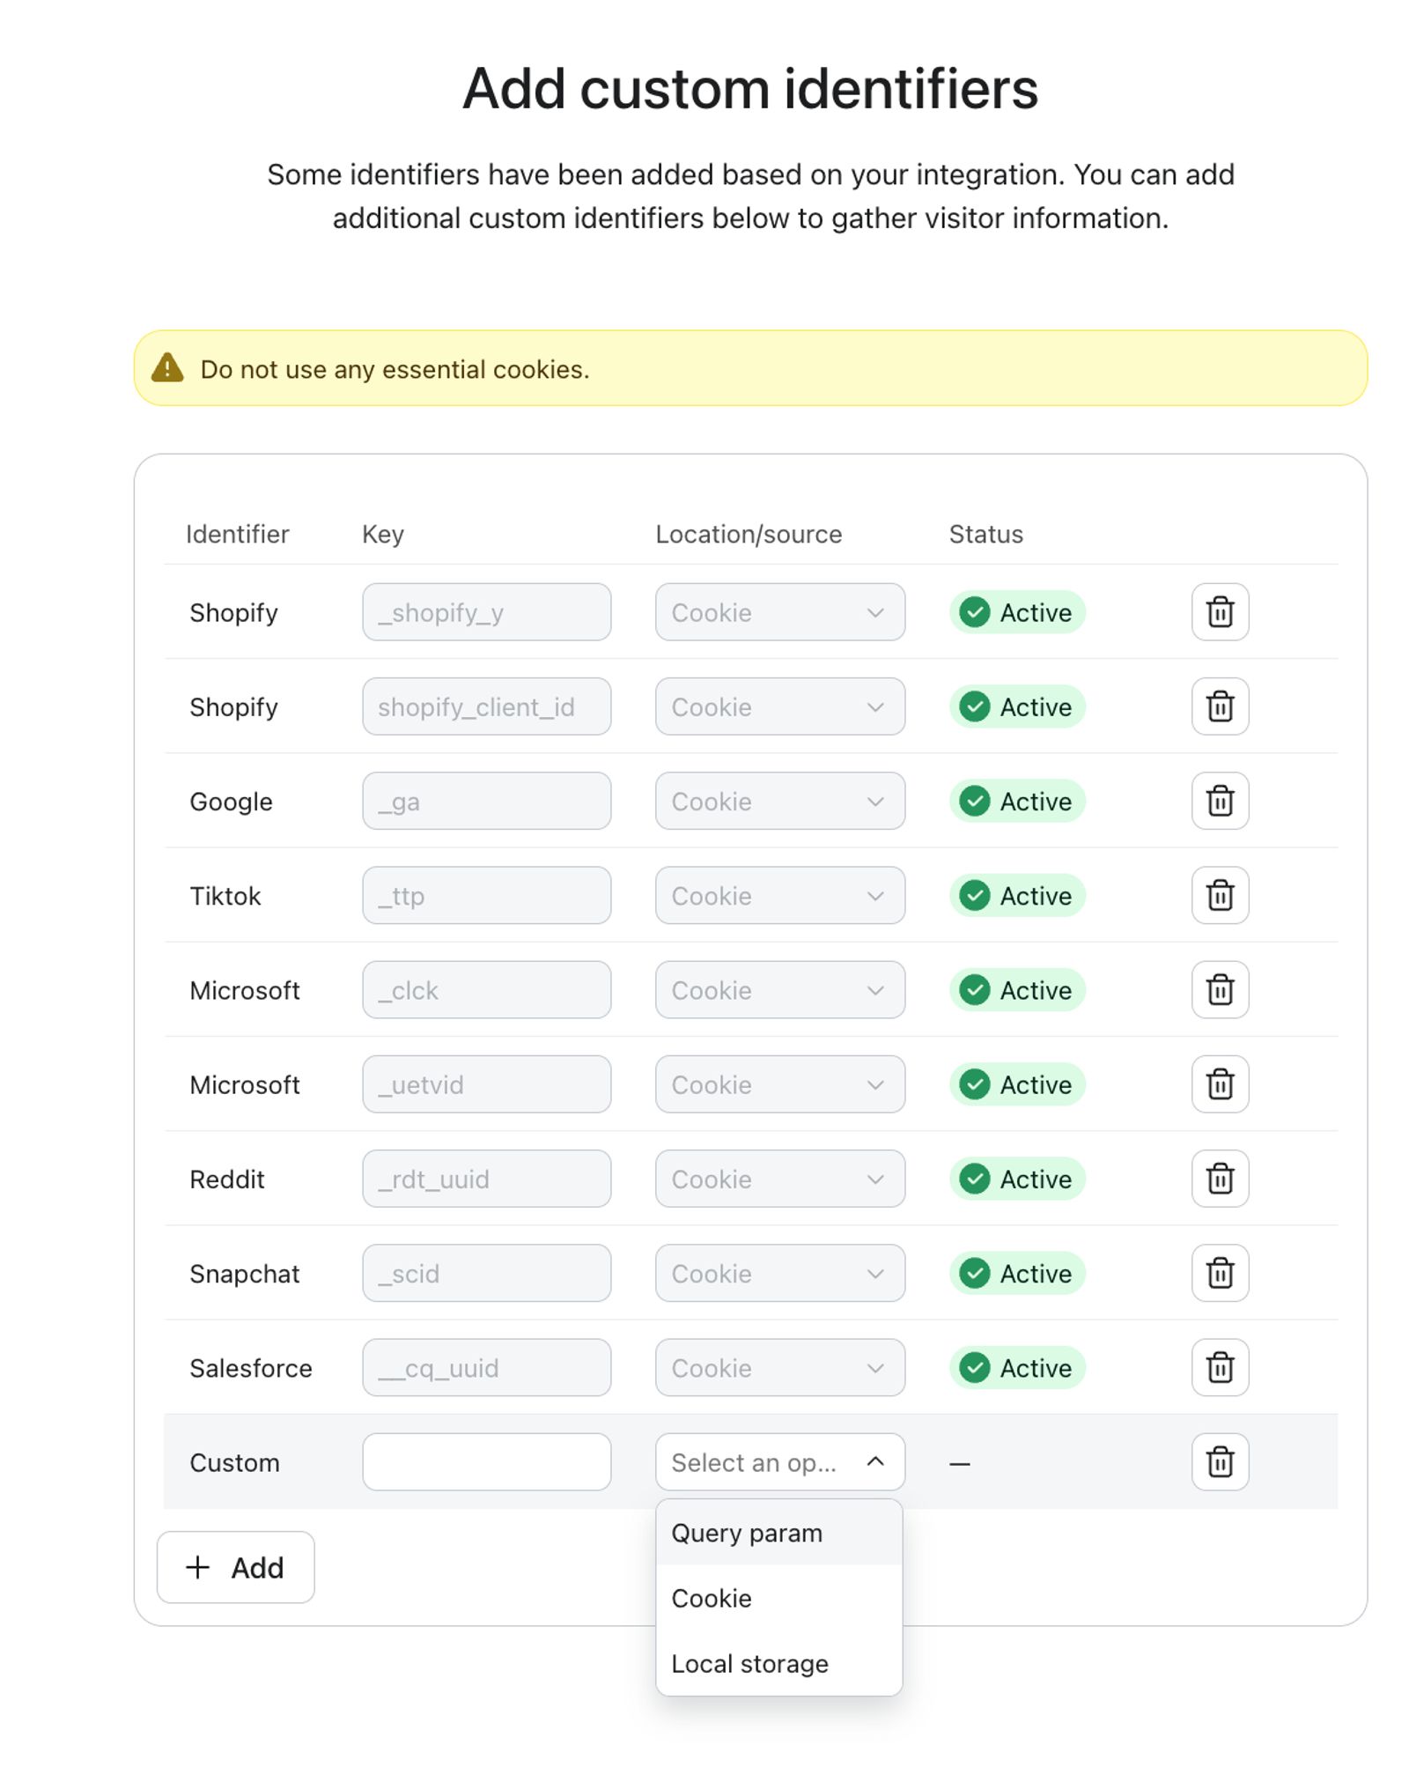This screenshot has width=1409, height=1782.
Task: Pick Local storage from the dropdown list
Action: coord(779,1663)
